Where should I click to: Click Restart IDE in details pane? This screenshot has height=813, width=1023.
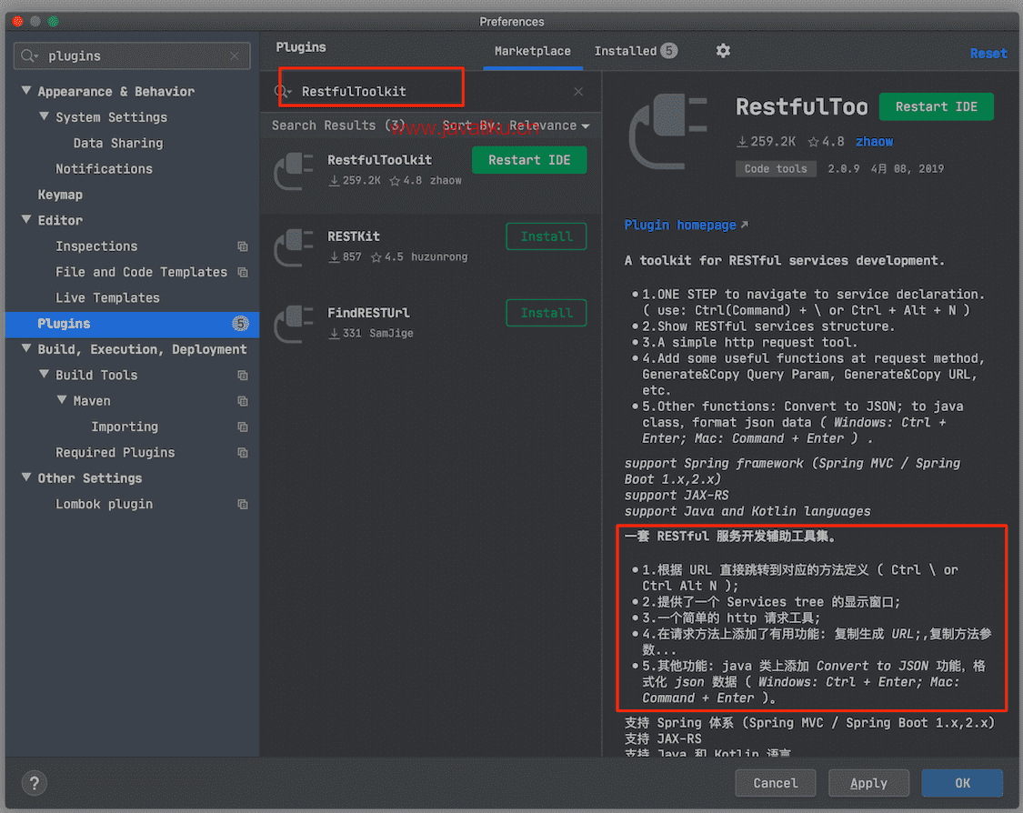(937, 106)
